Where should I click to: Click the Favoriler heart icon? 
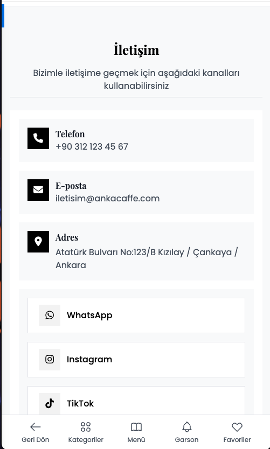tap(237, 427)
